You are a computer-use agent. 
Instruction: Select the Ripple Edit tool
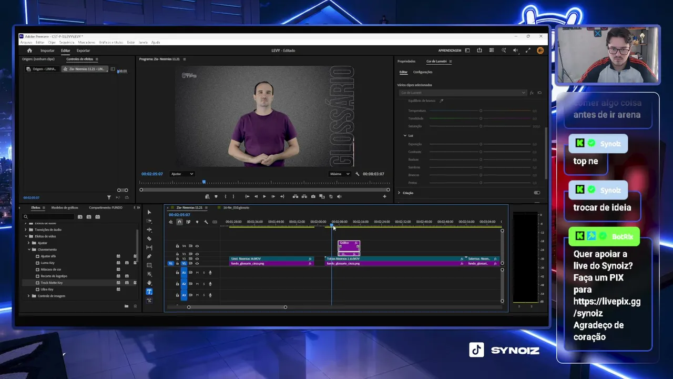tap(149, 230)
